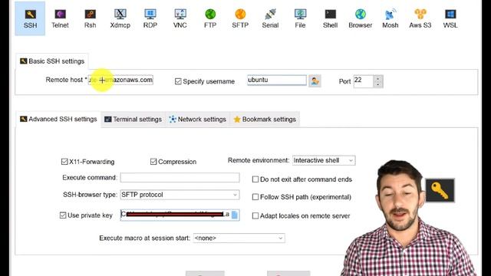Open the Network settings tab
This screenshot has width=491, height=276.
coord(198,120)
